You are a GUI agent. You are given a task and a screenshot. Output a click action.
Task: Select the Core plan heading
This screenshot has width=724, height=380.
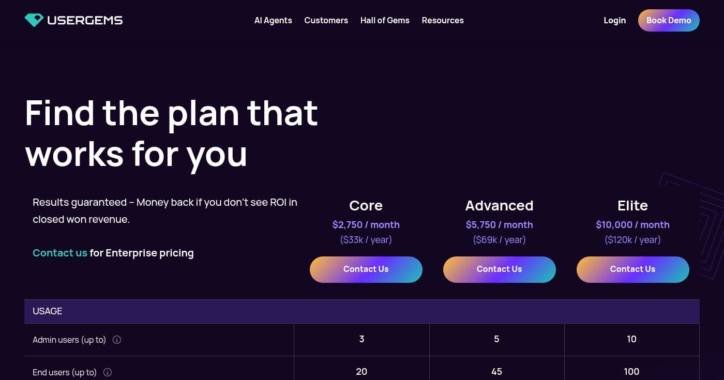point(366,205)
